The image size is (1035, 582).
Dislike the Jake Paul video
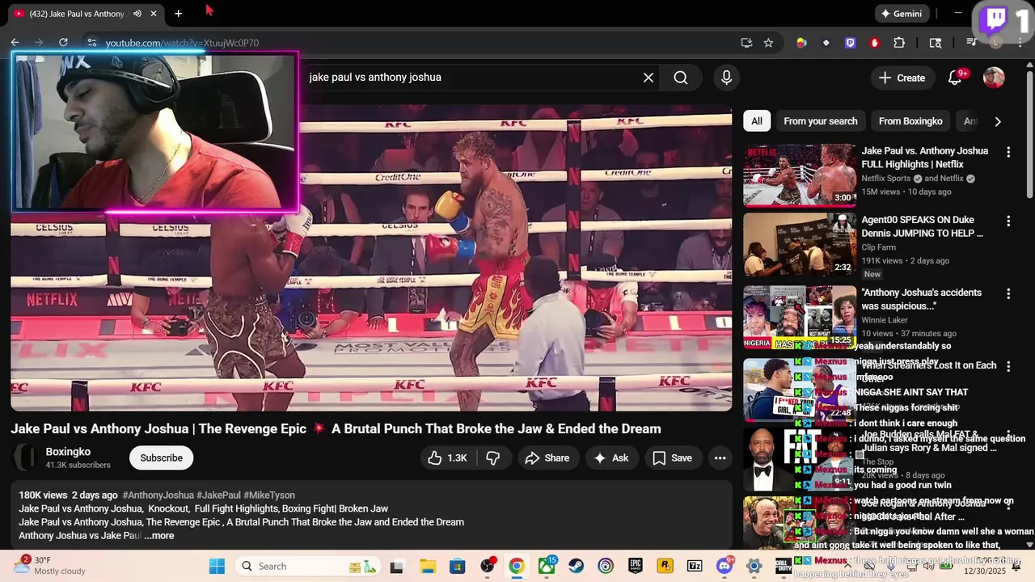(x=493, y=458)
